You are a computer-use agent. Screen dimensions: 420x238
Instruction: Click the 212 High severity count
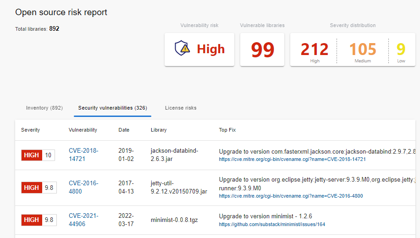[315, 50]
